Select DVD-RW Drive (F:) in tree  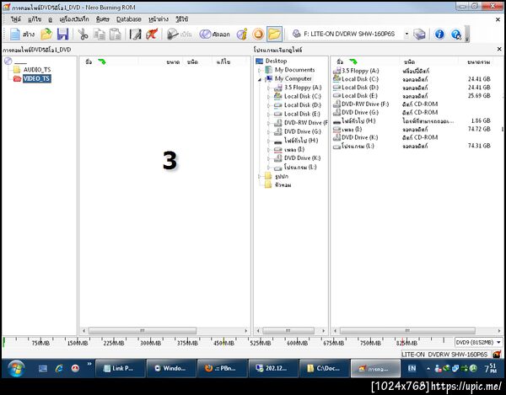(x=305, y=123)
